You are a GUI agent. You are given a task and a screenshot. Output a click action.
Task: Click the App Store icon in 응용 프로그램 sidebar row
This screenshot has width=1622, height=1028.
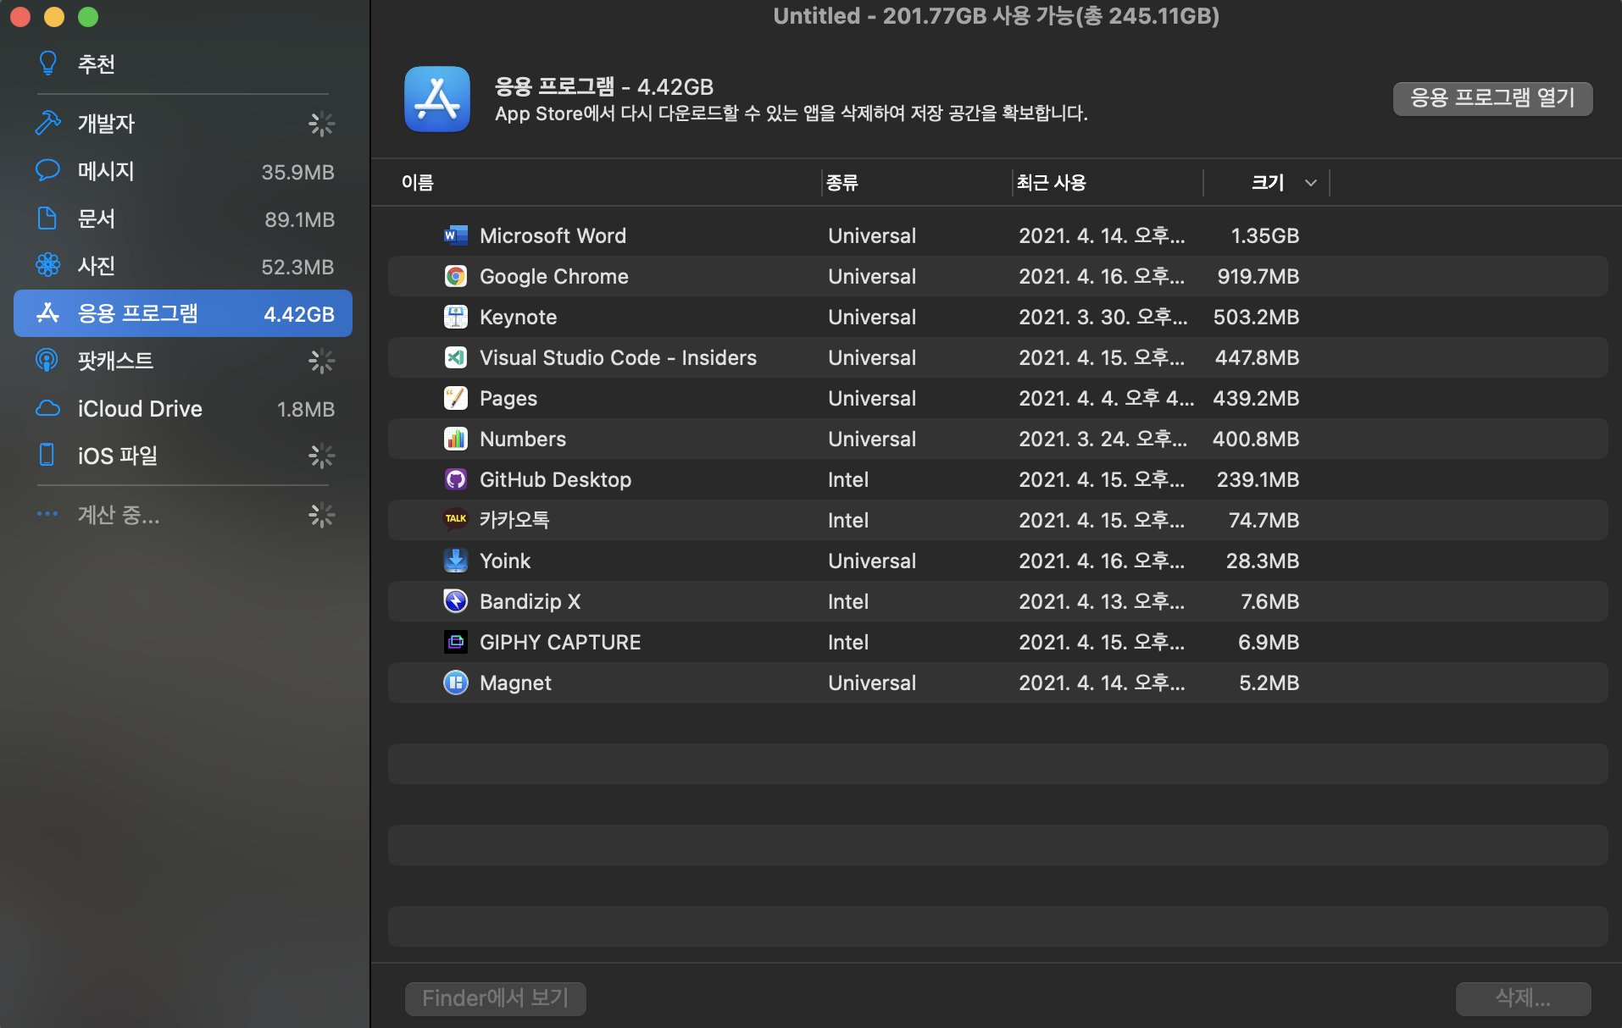coord(48,312)
